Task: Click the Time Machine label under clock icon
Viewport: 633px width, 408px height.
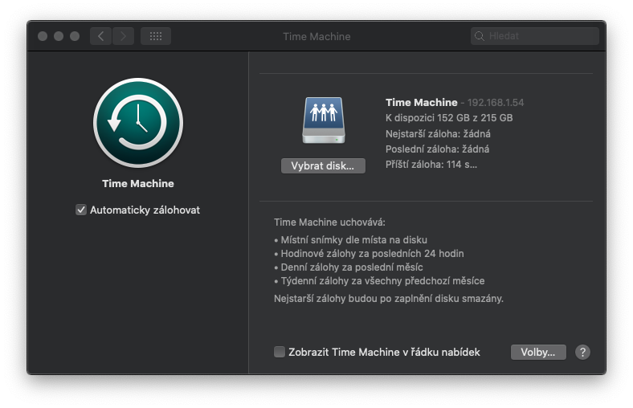Action: pos(138,184)
